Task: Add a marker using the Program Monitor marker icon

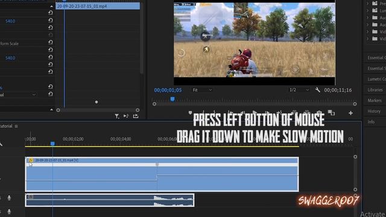Action: (x=190, y=113)
